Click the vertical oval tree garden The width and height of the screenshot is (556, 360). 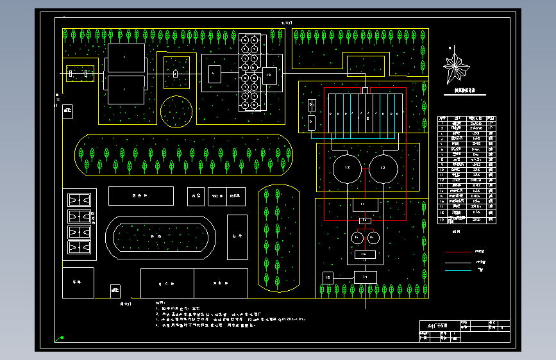coord(279,238)
